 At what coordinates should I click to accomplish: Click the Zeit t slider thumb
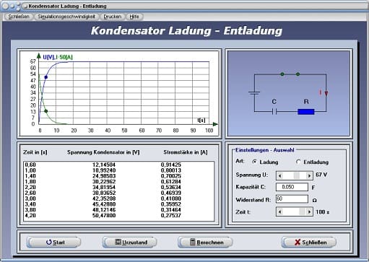click(x=302, y=212)
